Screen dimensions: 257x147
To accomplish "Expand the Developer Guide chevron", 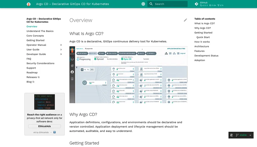I will click(61, 54).
